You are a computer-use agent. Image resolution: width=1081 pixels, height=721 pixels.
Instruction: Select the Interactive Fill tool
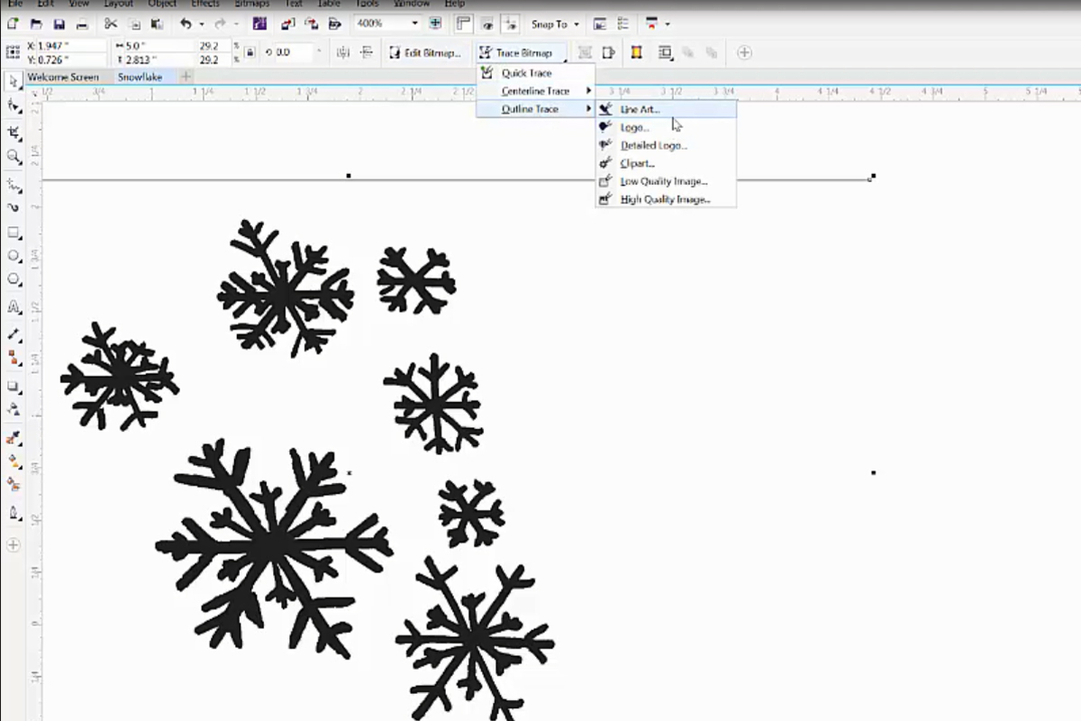[x=14, y=461]
